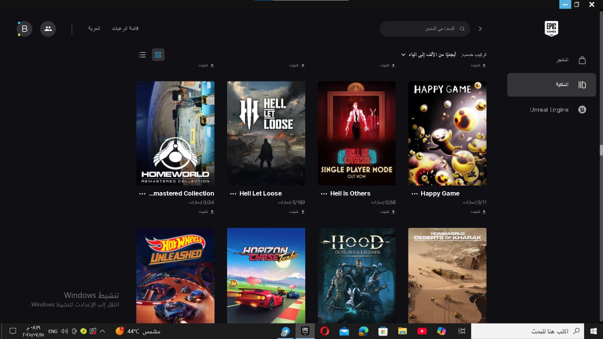Open the notification center icon
The height and width of the screenshot is (339, 603).
tap(13, 331)
